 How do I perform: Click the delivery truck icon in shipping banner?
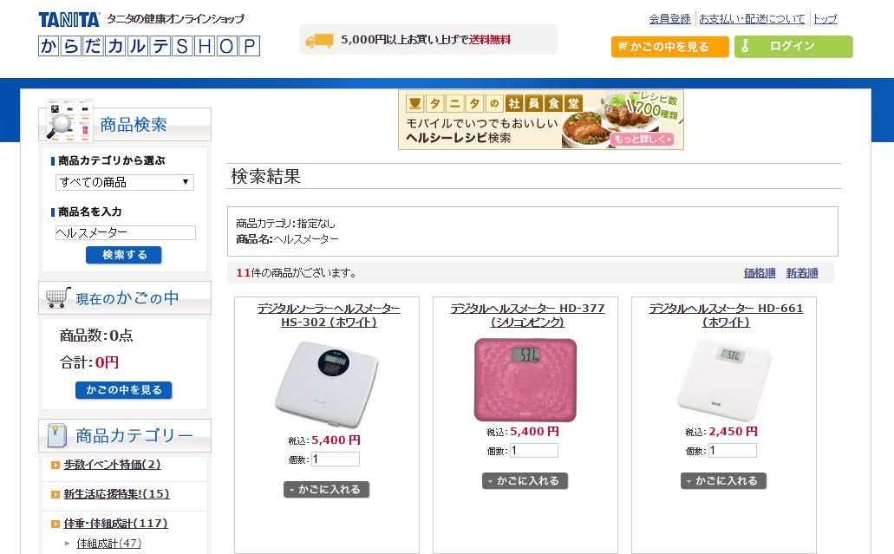[319, 41]
